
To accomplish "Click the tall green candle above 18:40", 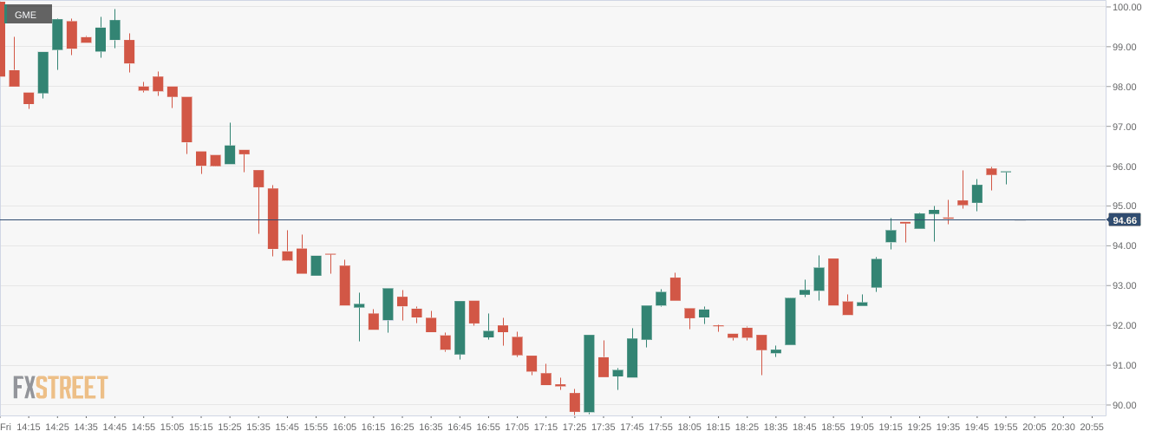I will tap(790, 321).
